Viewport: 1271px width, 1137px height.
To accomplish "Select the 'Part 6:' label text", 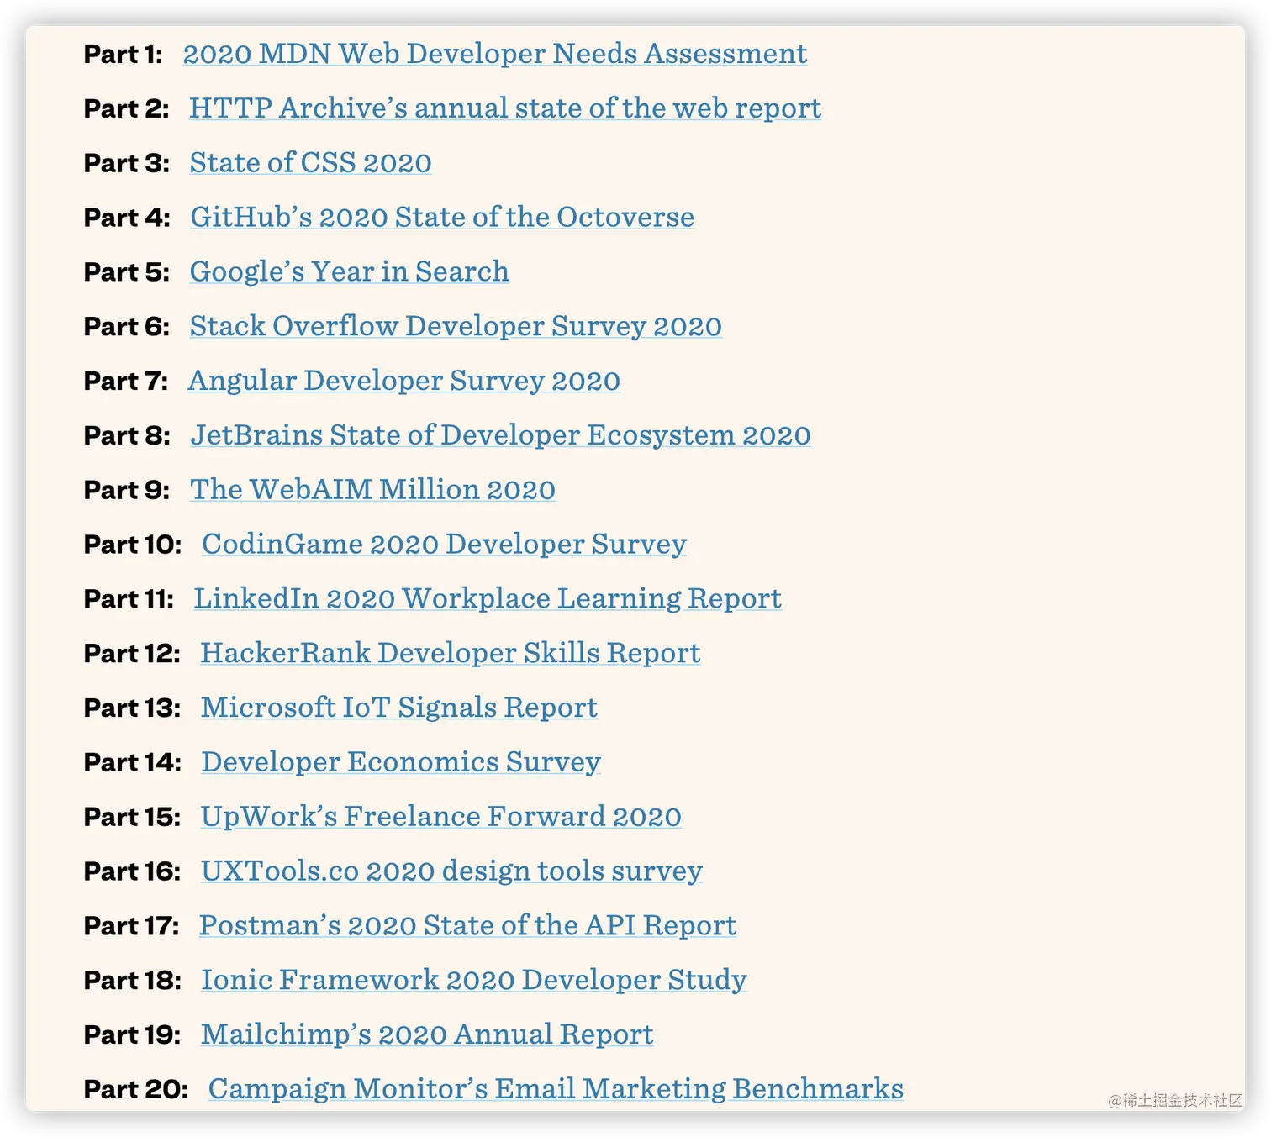I will 127,327.
